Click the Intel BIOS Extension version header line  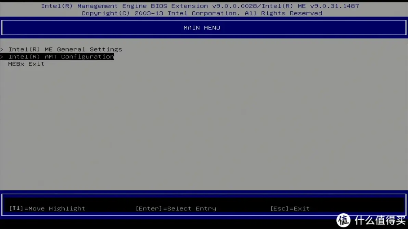[x=200, y=6]
